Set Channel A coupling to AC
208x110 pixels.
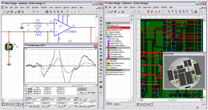[43, 106]
